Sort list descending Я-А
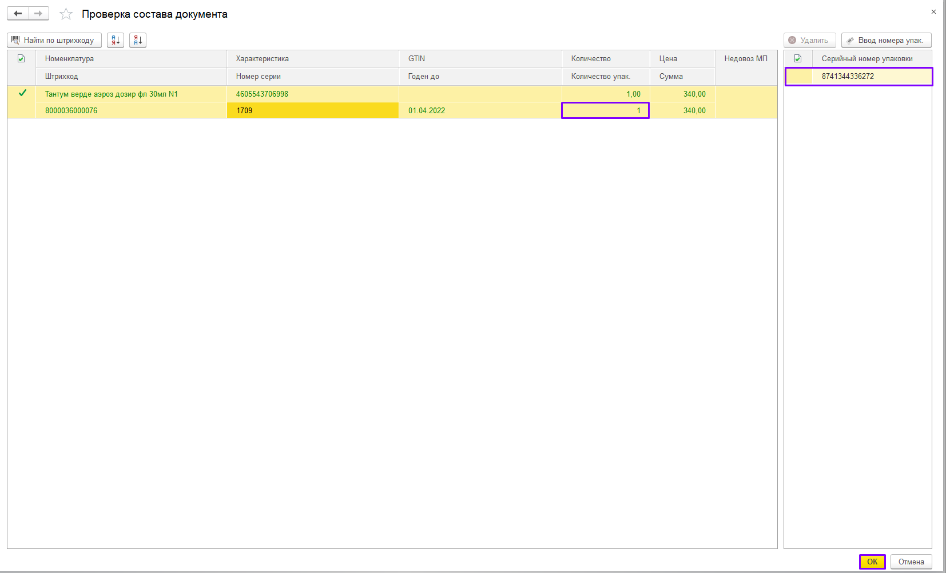 click(x=138, y=40)
